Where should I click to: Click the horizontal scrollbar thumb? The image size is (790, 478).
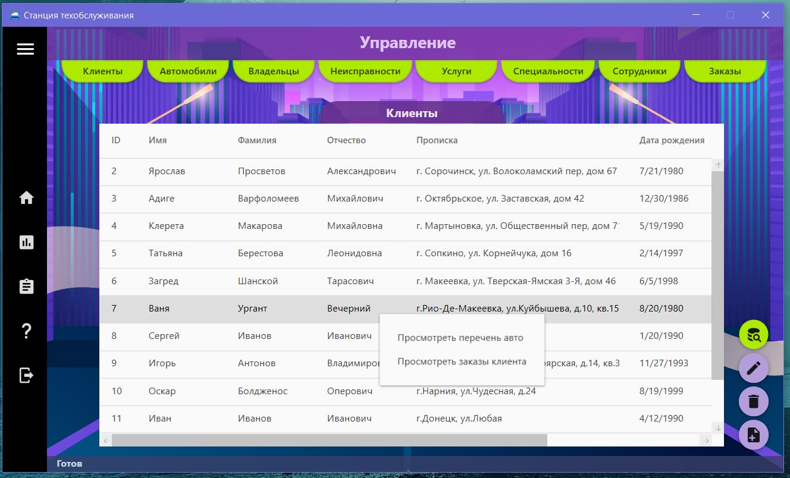[329, 440]
